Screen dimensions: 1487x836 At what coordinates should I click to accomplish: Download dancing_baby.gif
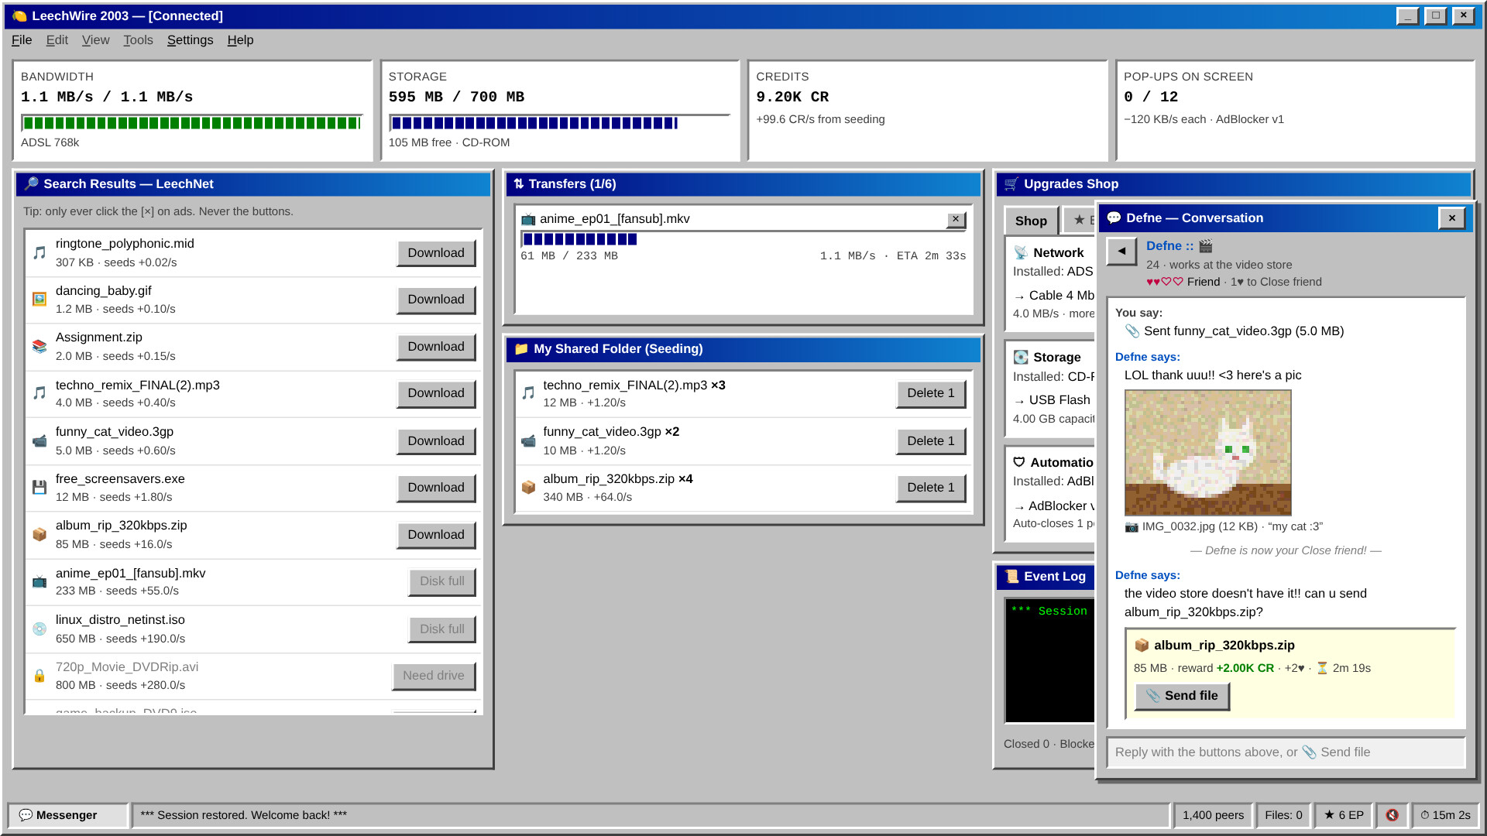click(436, 300)
